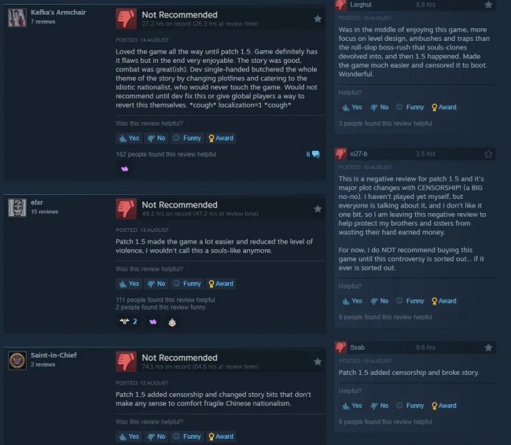This screenshot has width=511, height=445.
Task: Give an Award to xi27-b's review
Action: click(444, 301)
